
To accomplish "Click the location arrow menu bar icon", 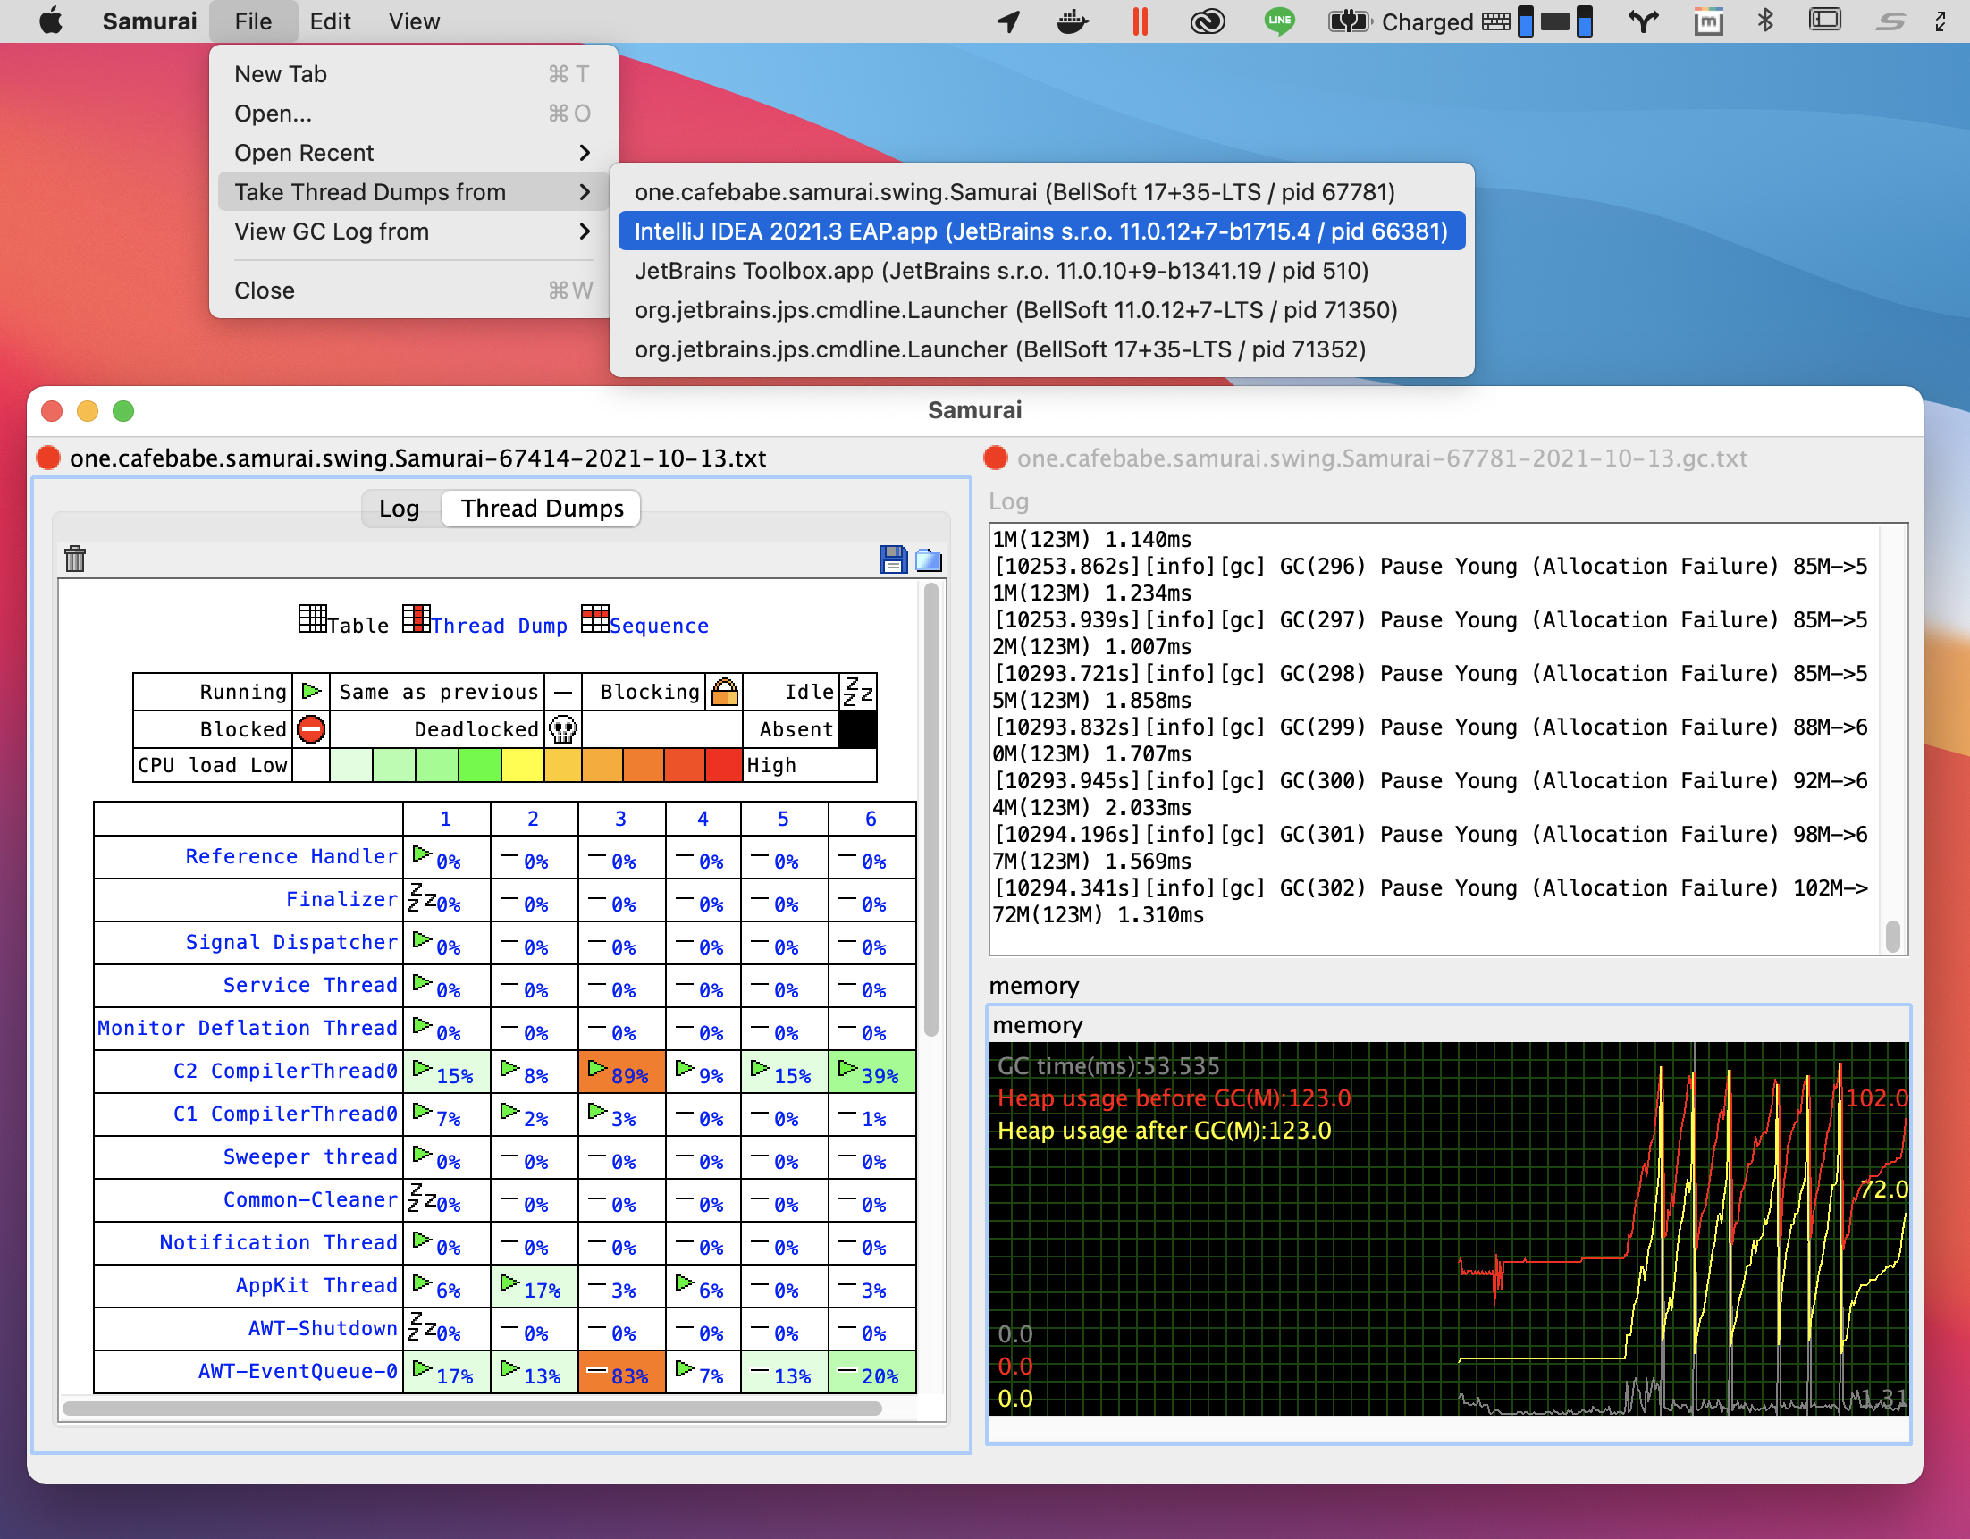I will [1009, 21].
